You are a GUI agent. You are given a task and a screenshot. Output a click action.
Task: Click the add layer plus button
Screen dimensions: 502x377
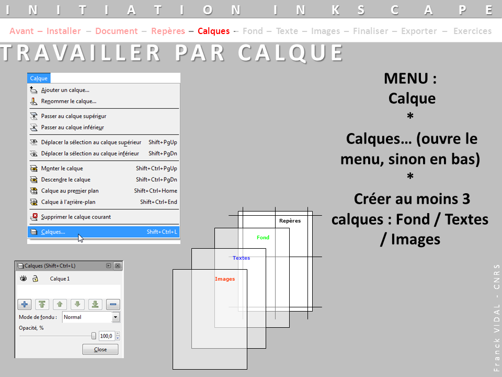[x=25, y=304]
